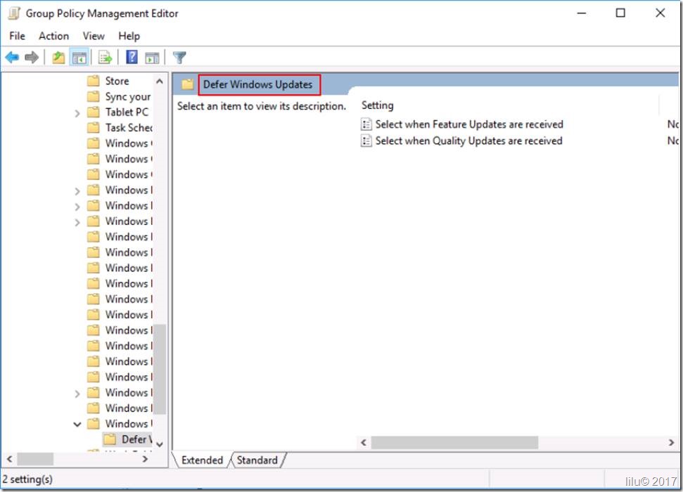This screenshot has width=683, height=492.
Task: Click the Filter funnel toolbar icon
Action: pyautogui.click(x=179, y=57)
